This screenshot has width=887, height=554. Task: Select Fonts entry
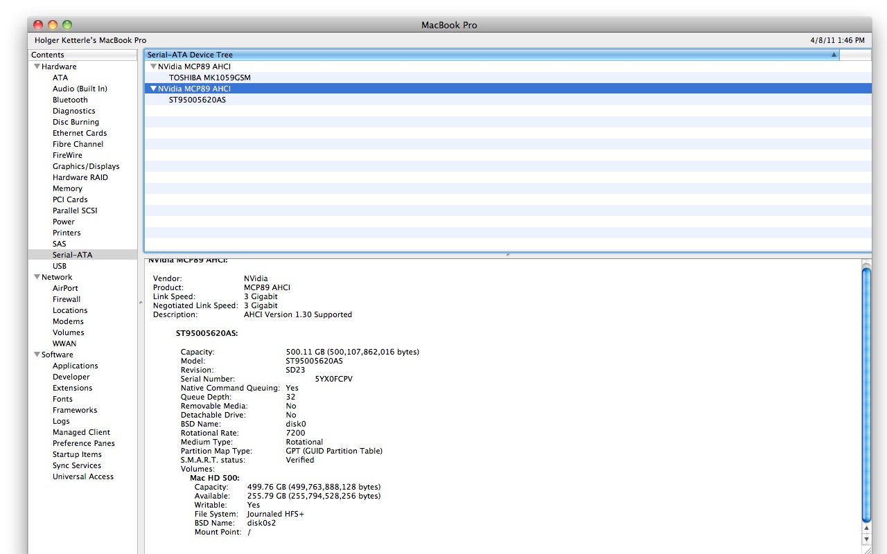(62, 399)
